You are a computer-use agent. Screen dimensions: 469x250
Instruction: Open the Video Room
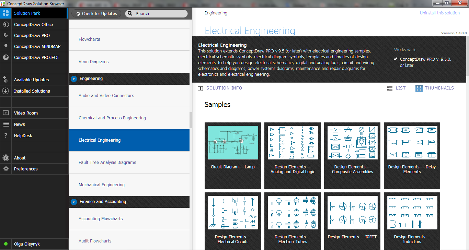pos(26,113)
